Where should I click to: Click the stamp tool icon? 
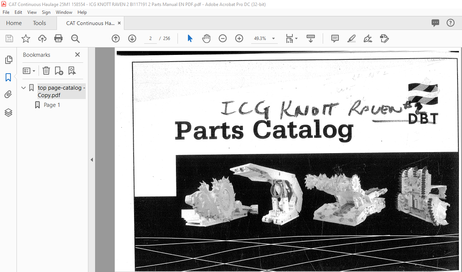[x=384, y=38]
